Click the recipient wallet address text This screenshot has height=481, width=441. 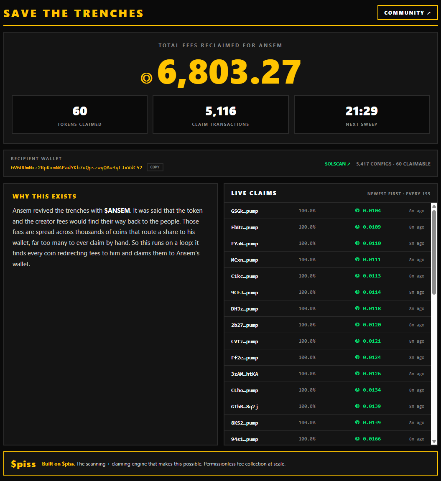[76, 168]
